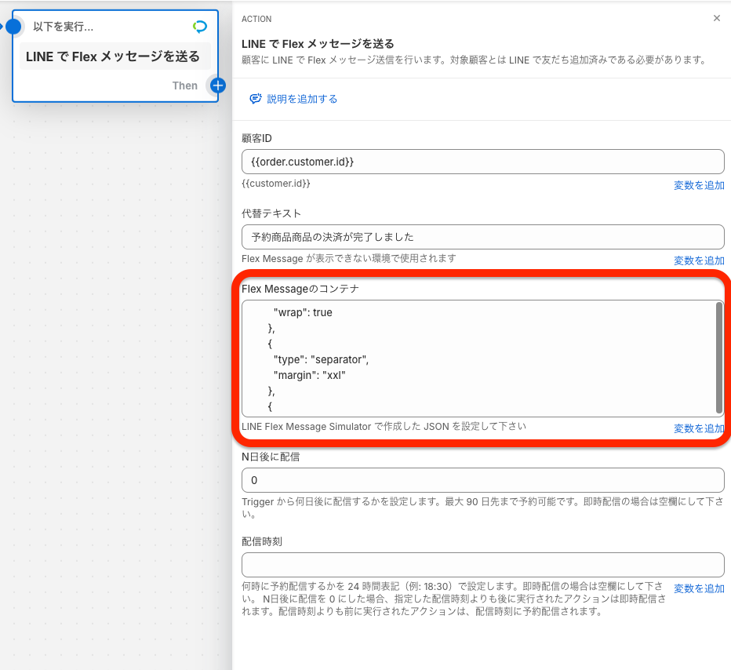Viewport: 731px width, 670px height.
Task: Add a variable under the 代替テキスト field
Action: click(698, 260)
